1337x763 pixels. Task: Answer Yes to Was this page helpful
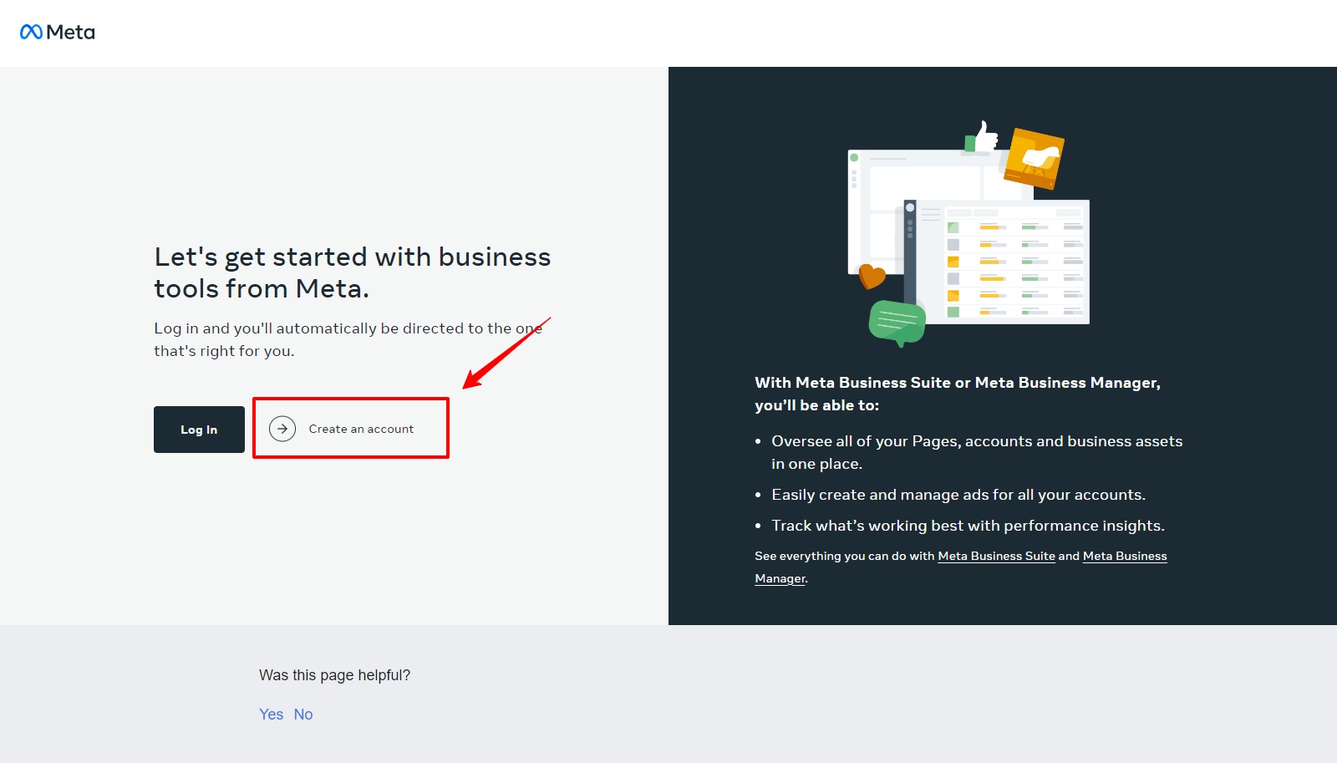click(271, 715)
